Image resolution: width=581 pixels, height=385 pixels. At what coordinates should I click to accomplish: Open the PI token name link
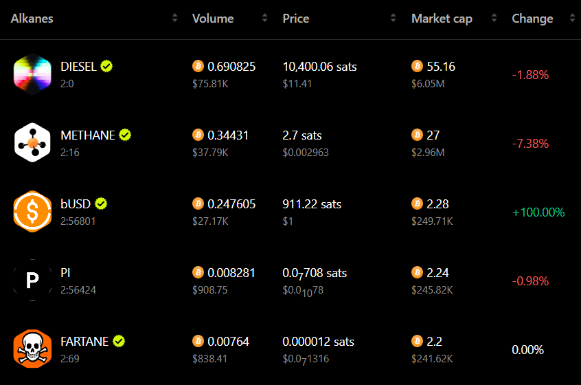[65, 273]
